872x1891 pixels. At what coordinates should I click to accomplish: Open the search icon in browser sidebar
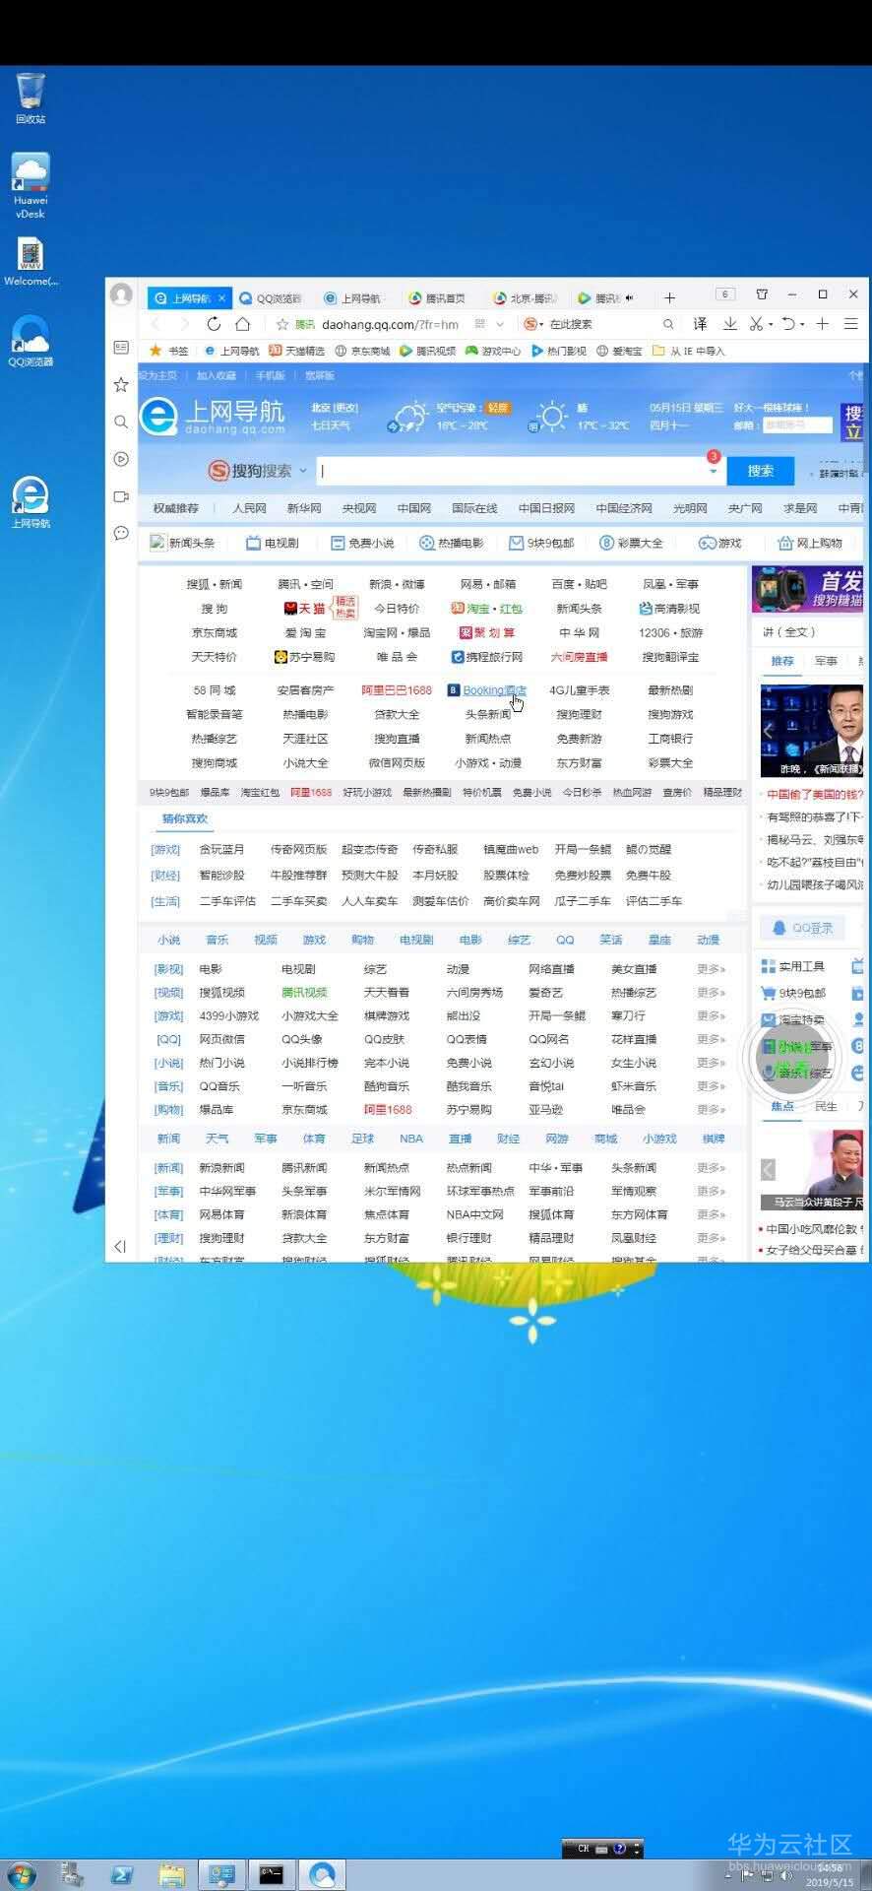coord(121,422)
